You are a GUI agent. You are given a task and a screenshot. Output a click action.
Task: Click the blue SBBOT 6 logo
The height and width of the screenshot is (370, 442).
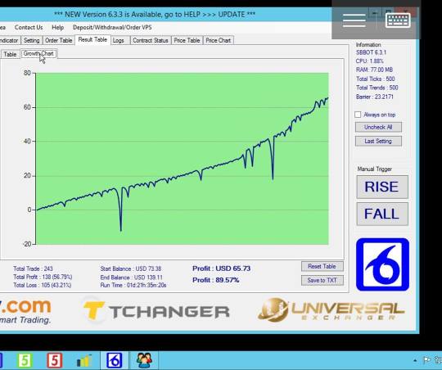pyautogui.click(x=382, y=264)
